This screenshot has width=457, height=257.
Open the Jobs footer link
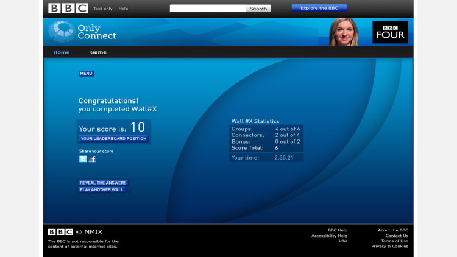click(342, 241)
